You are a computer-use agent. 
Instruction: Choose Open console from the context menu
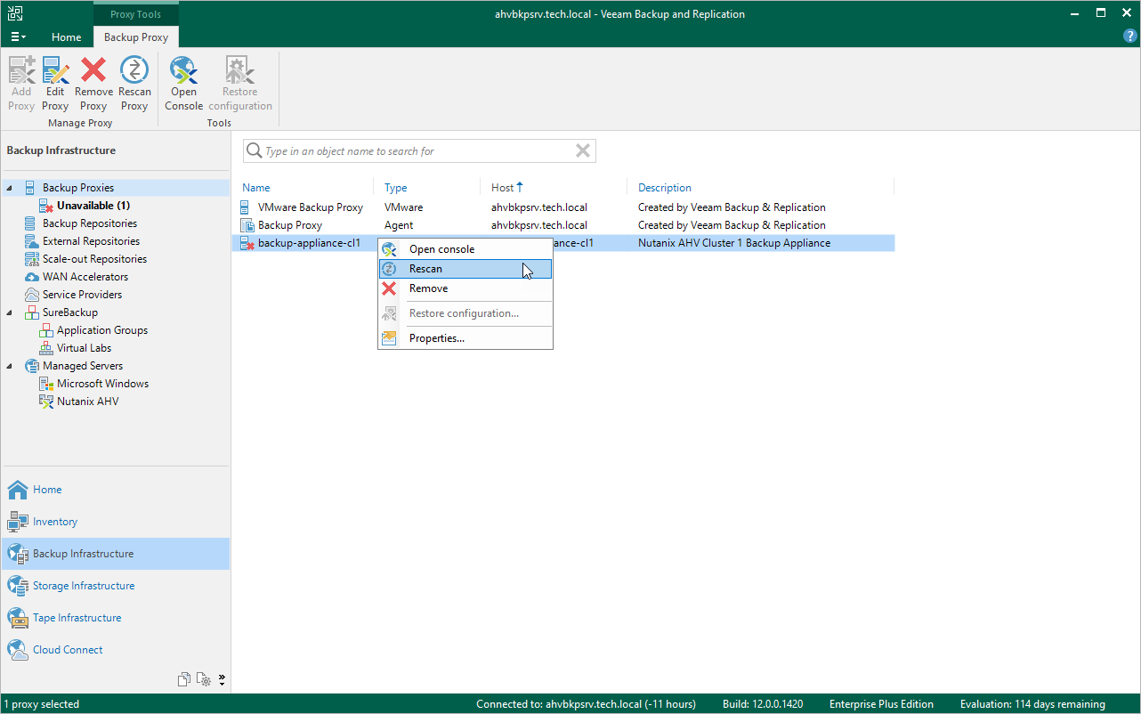465,249
